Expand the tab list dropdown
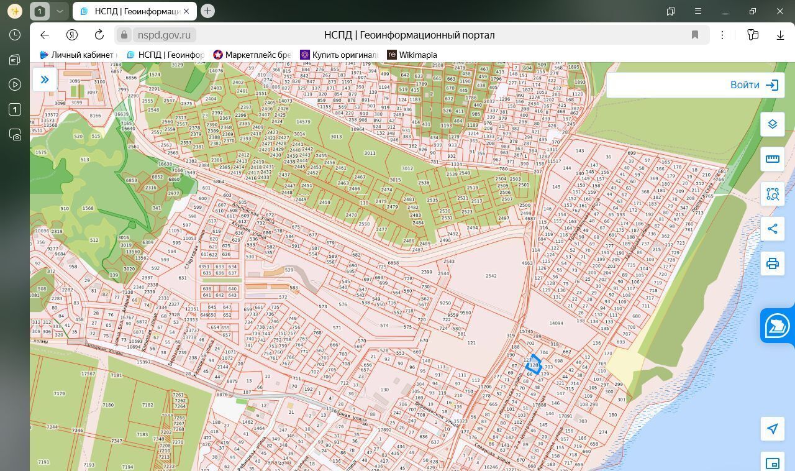This screenshot has height=471, width=795. coord(60,11)
